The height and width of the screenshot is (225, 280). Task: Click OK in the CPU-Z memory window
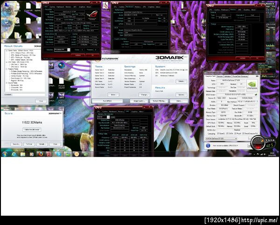257,58
